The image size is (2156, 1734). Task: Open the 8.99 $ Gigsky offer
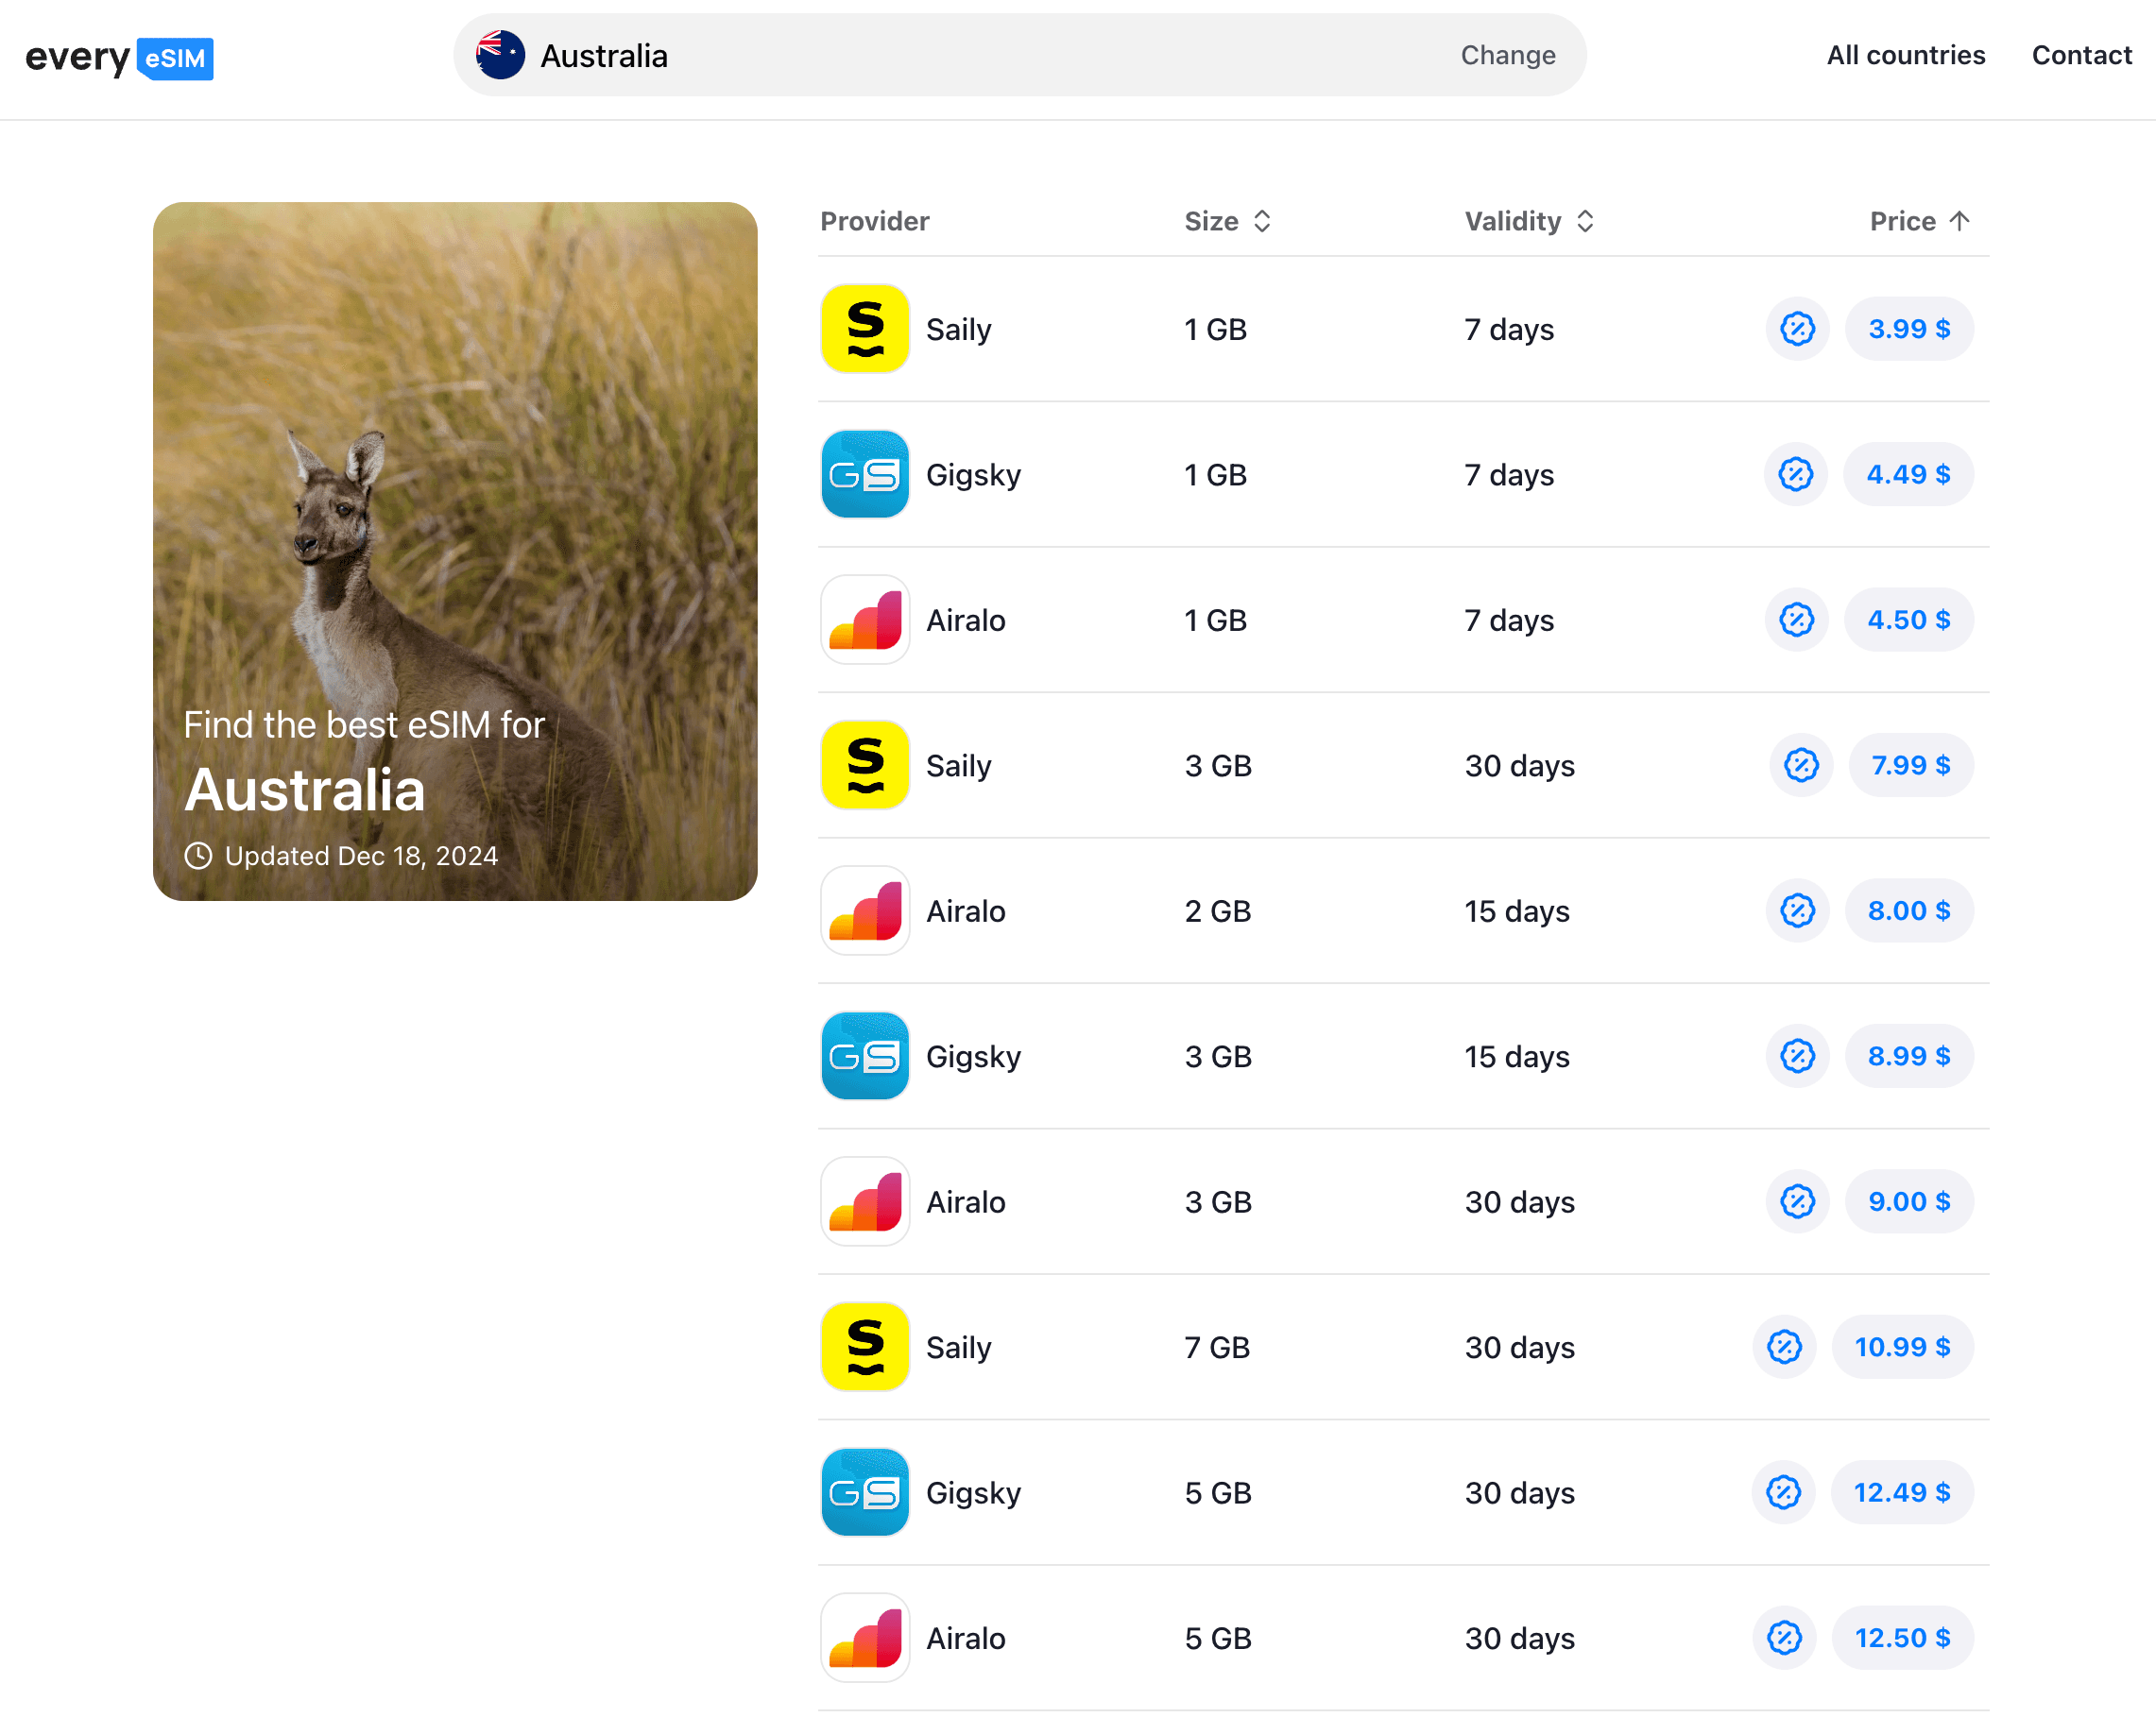[1909, 1057]
